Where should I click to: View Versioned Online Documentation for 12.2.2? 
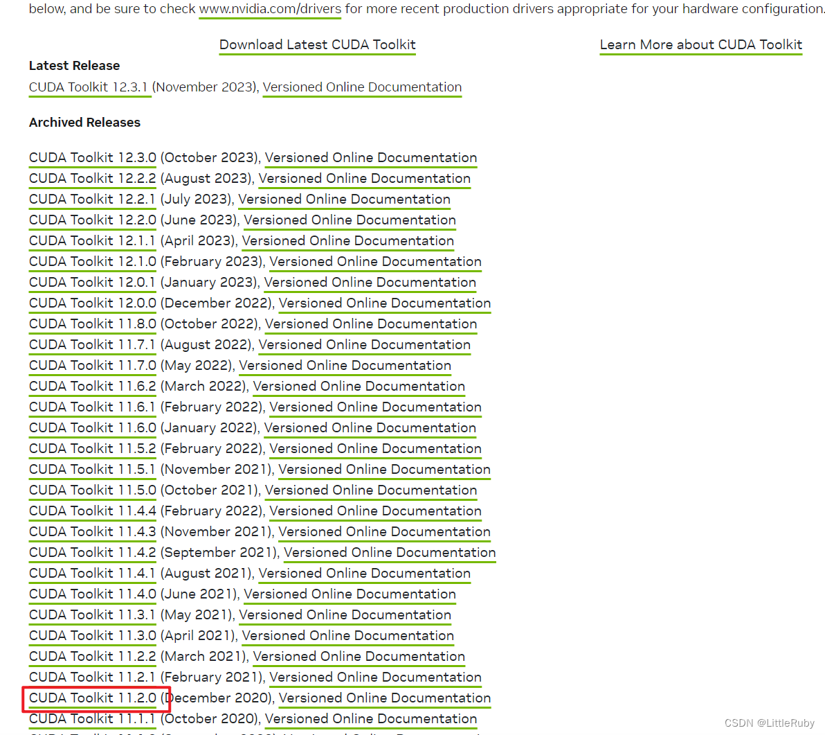pos(365,179)
